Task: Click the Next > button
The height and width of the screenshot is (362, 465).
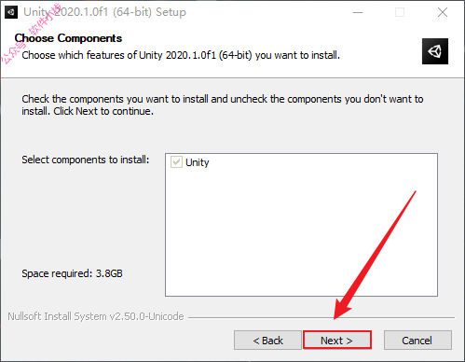Action: coord(337,340)
